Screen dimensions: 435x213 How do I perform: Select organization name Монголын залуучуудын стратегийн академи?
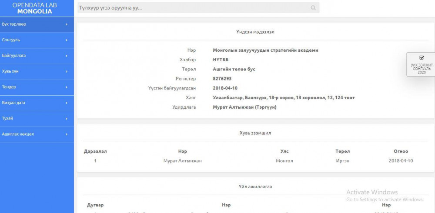(x=265, y=50)
